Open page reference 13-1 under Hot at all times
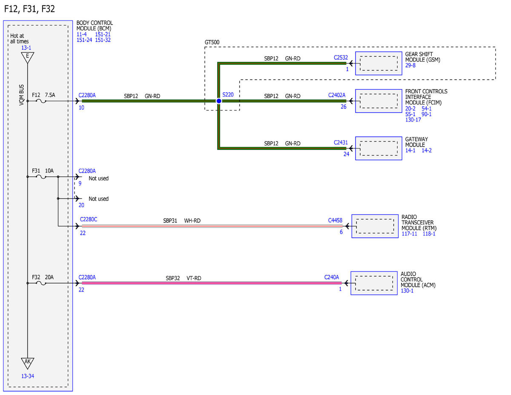 [x=26, y=48]
